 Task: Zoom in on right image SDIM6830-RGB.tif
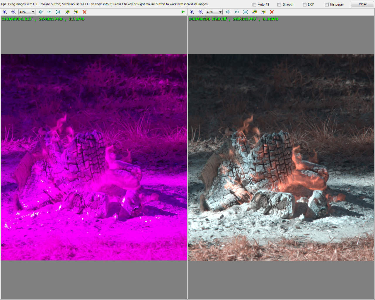coord(192,12)
